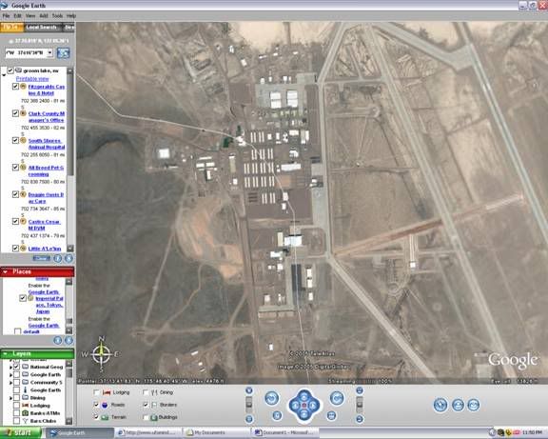Open the View menu
This screenshot has height=439, width=548.
click(30, 16)
